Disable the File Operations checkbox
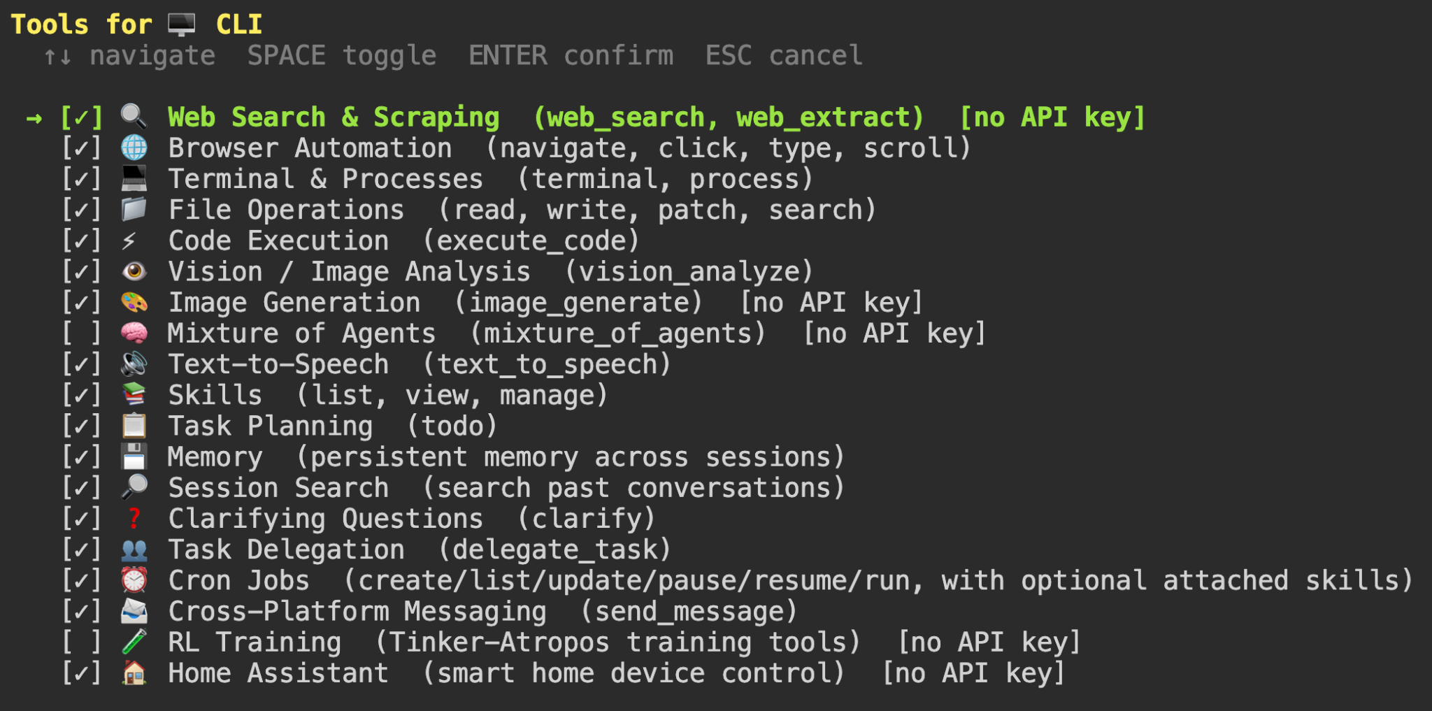The height and width of the screenshot is (711, 1432). click(82, 209)
